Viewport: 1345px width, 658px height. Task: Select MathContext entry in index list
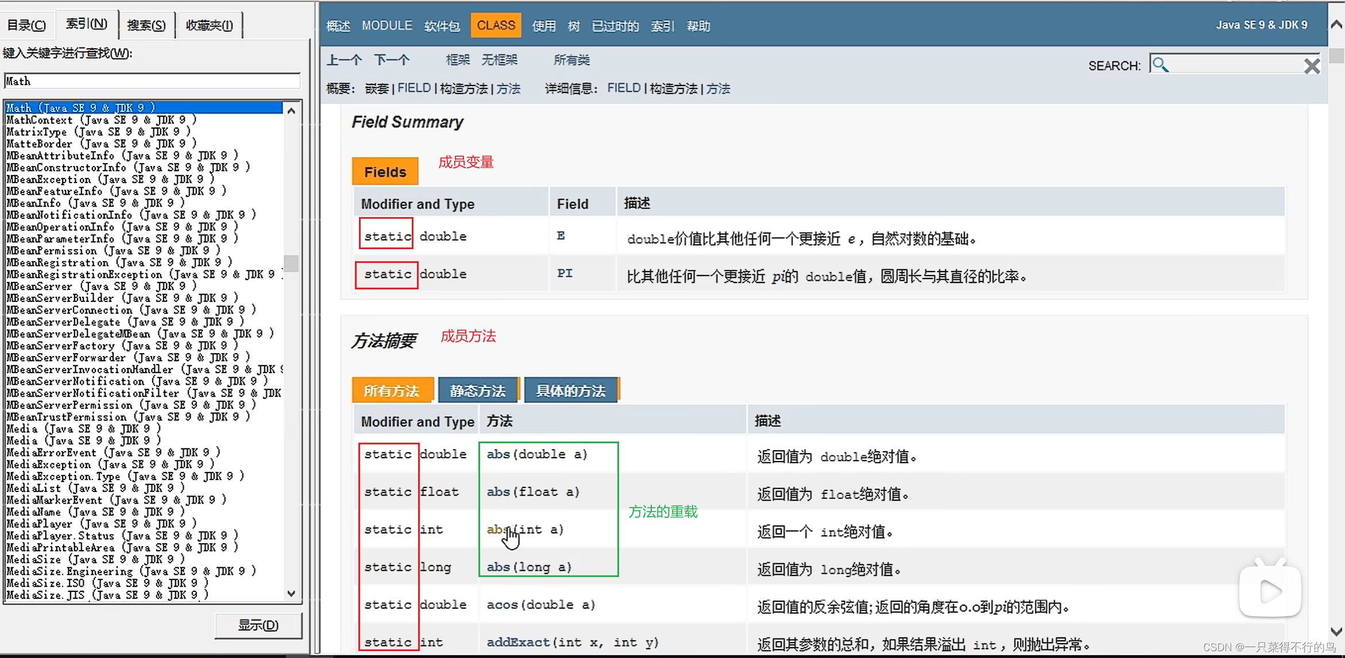101,120
